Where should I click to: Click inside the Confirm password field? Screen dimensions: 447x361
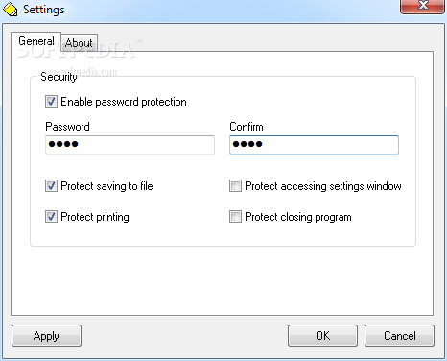coord(314,145)
